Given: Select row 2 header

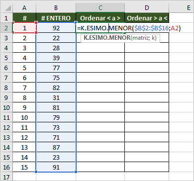Looking at the screenshot, I should [6, 28].
